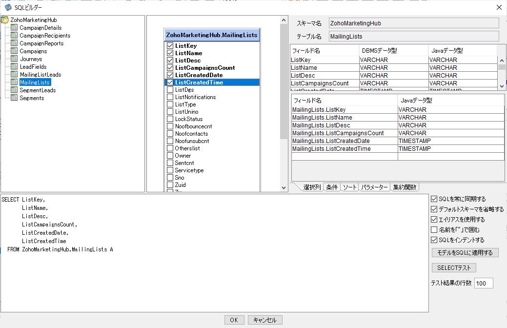Toggle 'SQLをインデントする' checkbox
Viewport: 507px width, 328px height.
click(x=434, y=240)
